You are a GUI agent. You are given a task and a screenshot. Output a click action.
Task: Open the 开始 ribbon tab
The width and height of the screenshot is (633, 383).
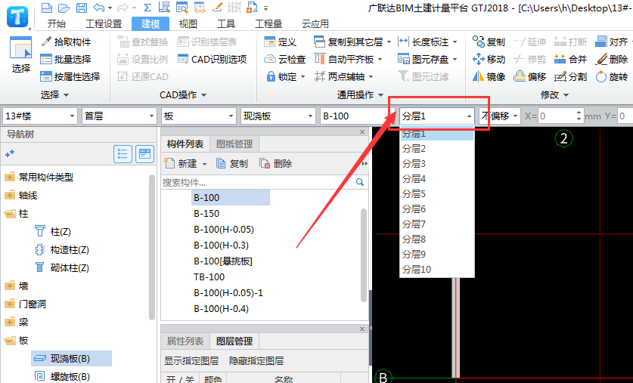tap(57, 23)
